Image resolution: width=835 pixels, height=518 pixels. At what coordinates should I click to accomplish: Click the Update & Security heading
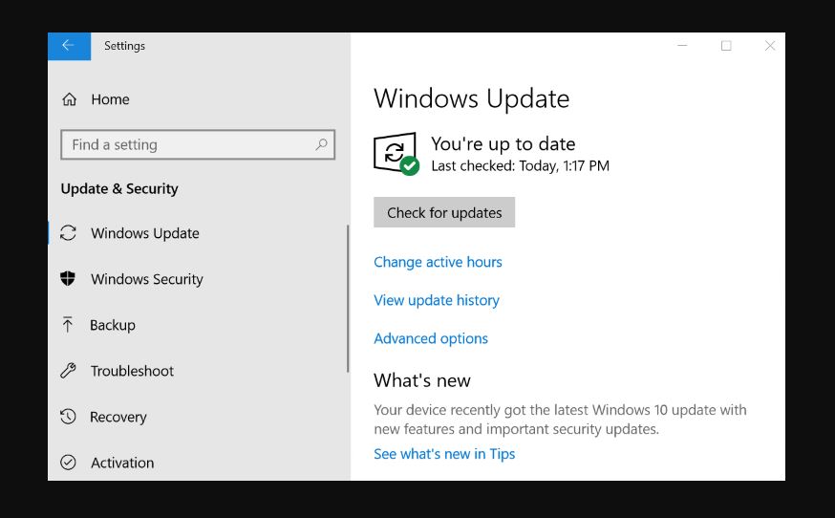(119, 188)
